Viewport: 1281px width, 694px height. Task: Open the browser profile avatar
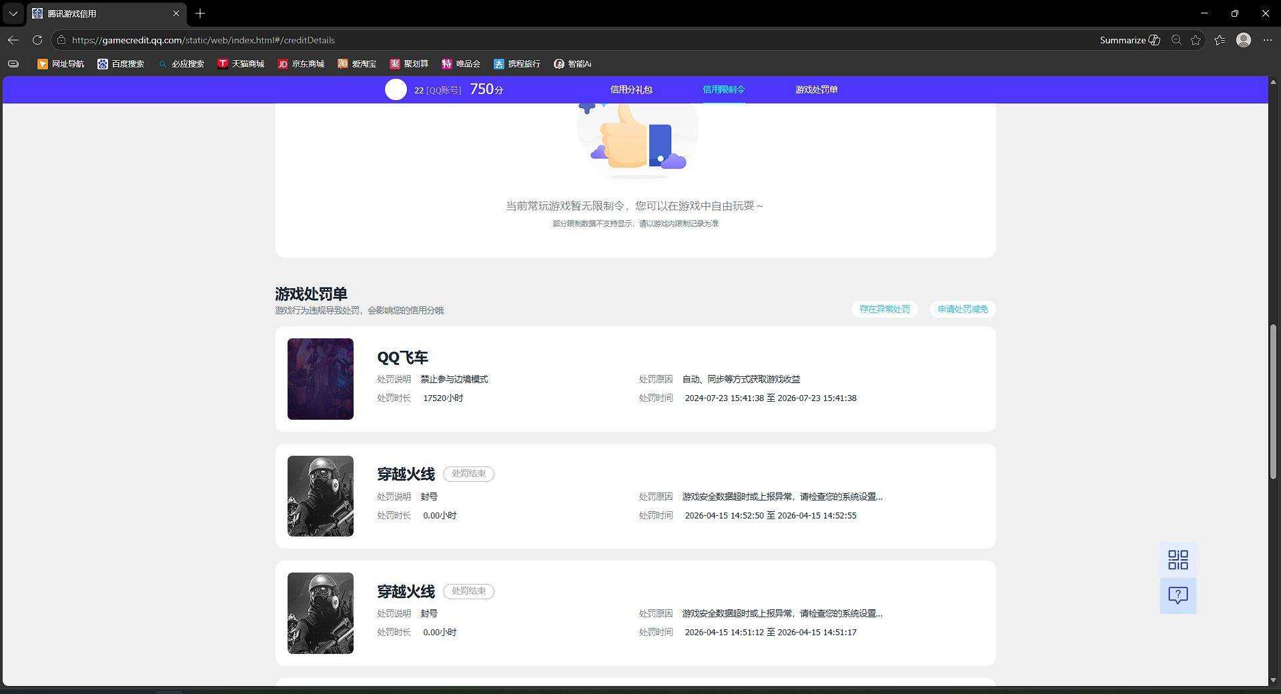(1244, 40)
